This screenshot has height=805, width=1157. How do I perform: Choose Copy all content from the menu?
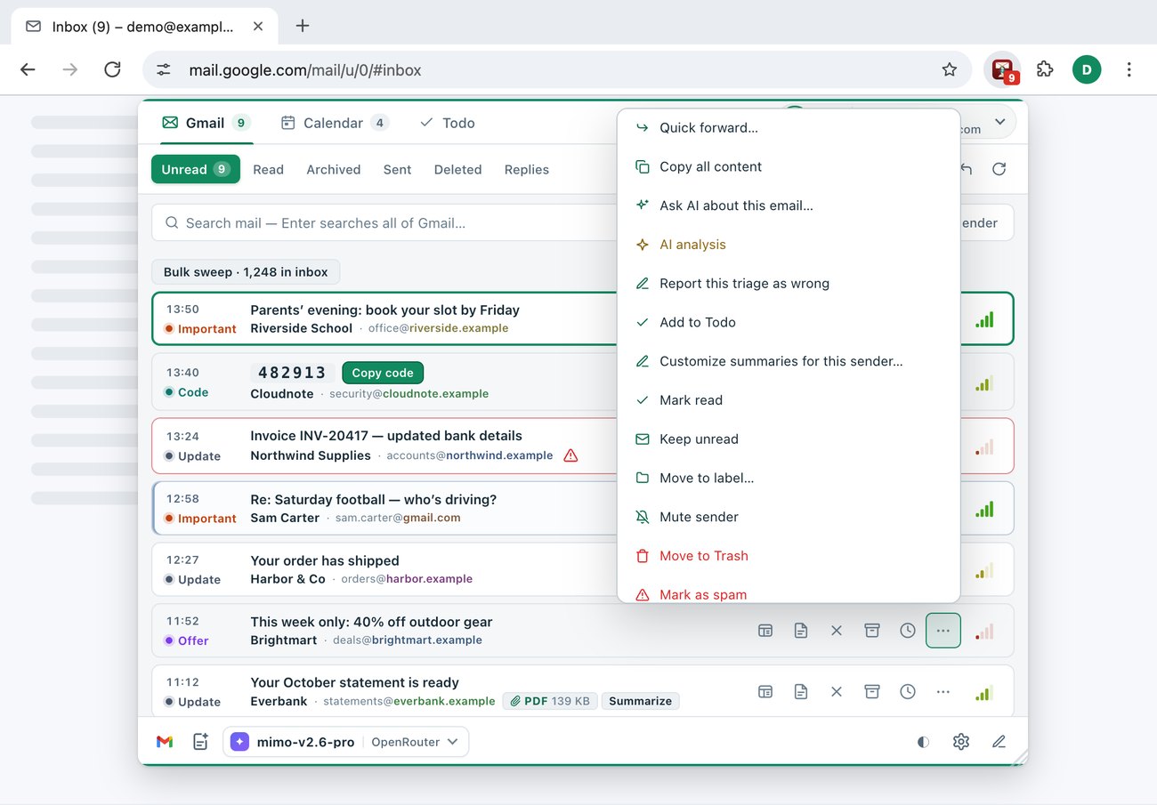pos(789,167)
